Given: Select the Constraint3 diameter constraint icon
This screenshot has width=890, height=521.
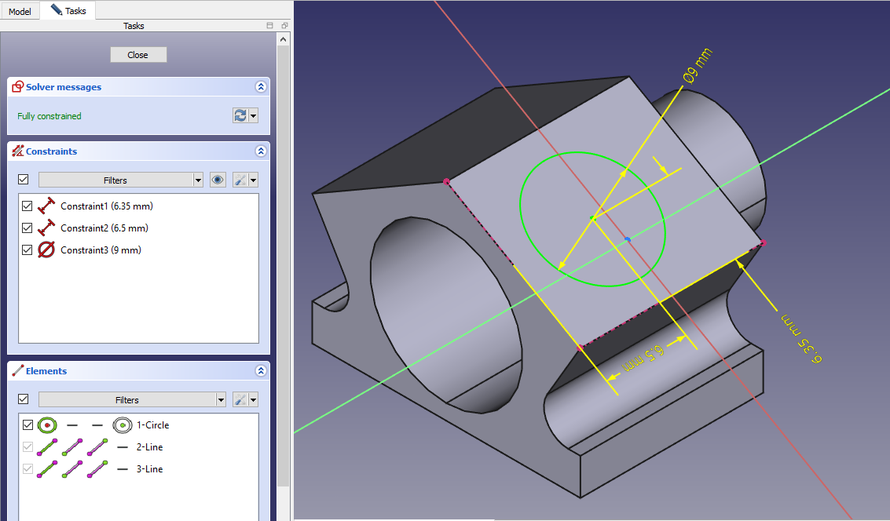Looking at the screenshot, I should [46, 250].
